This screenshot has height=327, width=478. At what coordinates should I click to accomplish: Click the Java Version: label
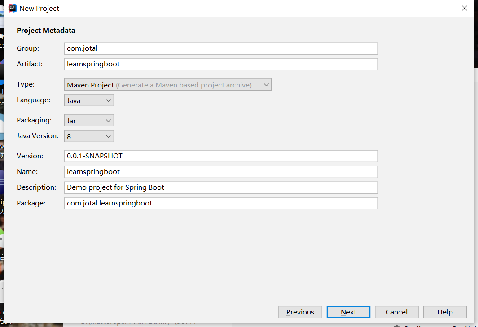(37, 136)
